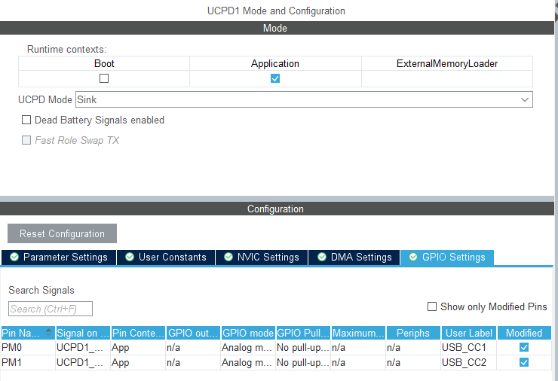Open the DMA Settings tab

354,258
